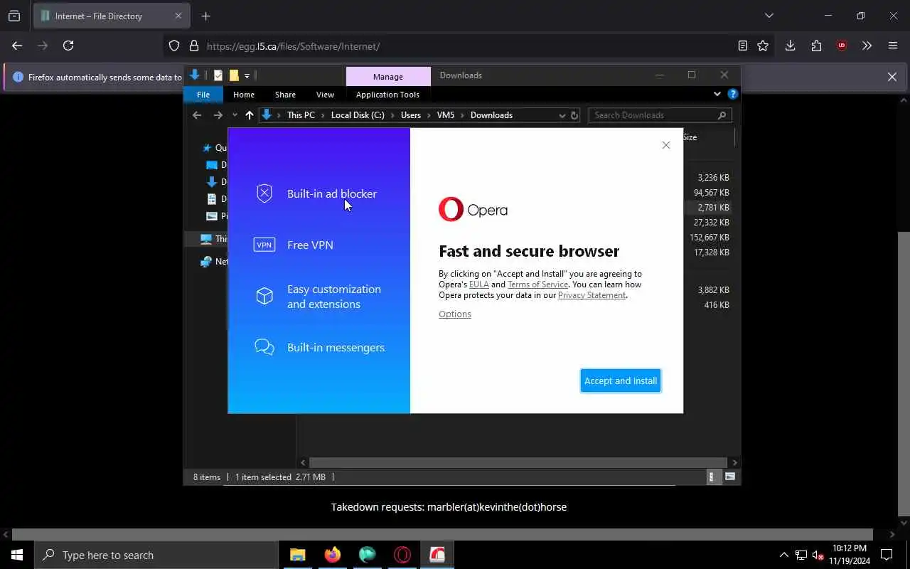Click the taskbar search box
This screenshot has width=910, height=569.
tap(156, 555)
